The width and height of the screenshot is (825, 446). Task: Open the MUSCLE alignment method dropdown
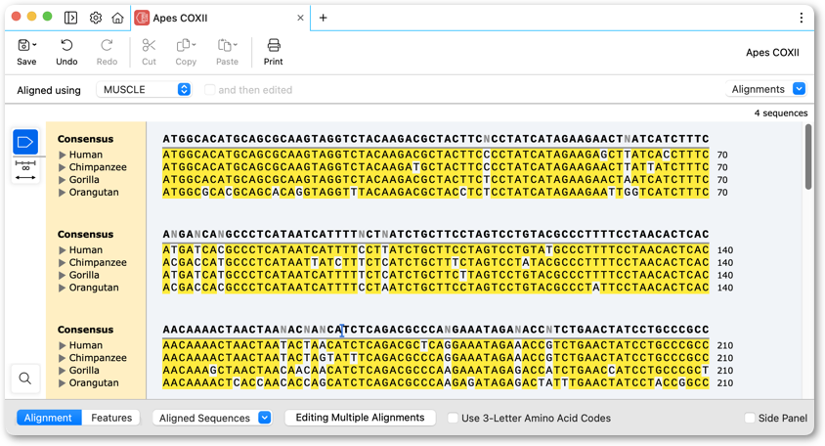coord(144,90)
